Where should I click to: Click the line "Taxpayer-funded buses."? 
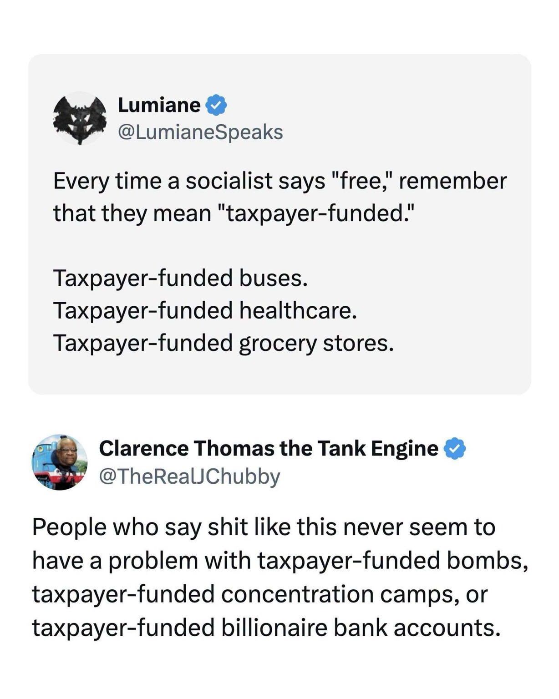pos(181,278)
